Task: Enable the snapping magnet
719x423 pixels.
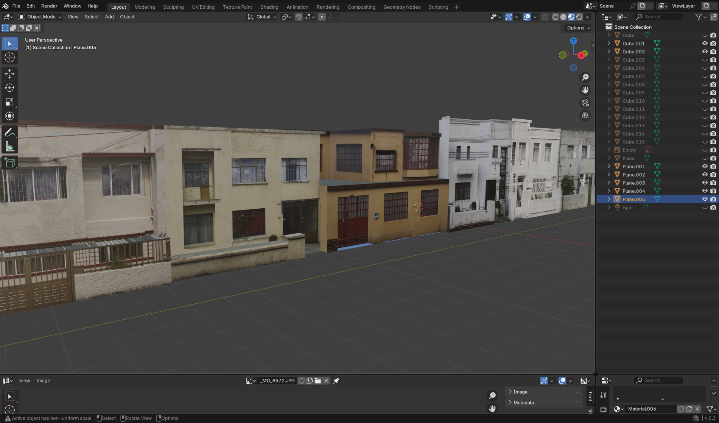Action: 299,17
